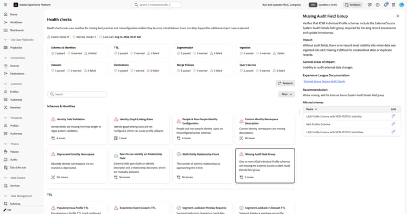Screen dimensions: 407x214
Task: Open Multi-Entity Relationship Count card
Action: pyautogui.click(x=202, y=166)
